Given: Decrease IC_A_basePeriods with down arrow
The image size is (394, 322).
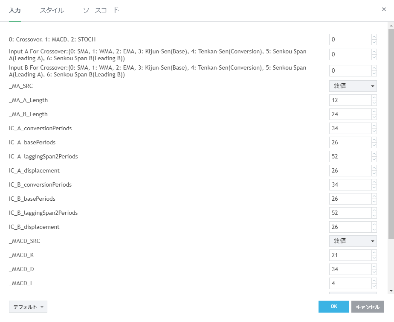Looking at the screenshot, I should point(374,145).
